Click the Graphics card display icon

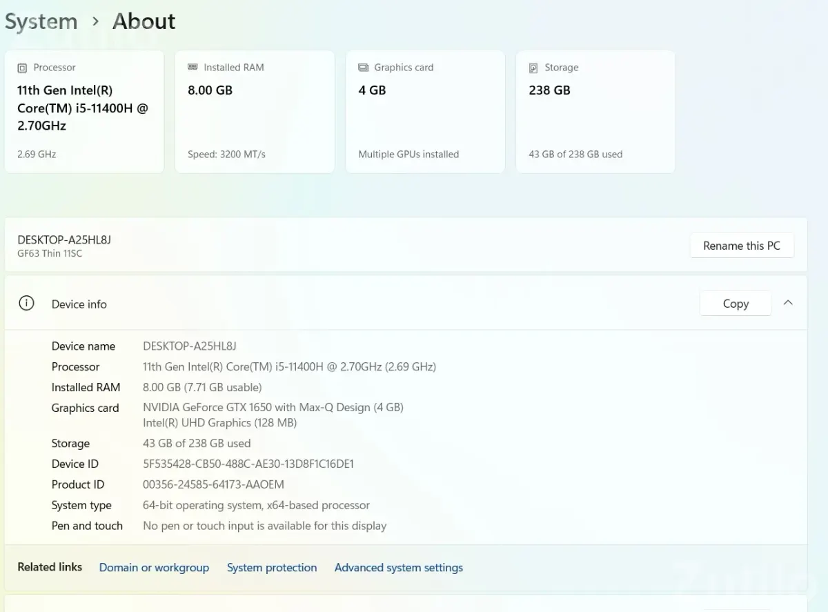pos(363,68)
